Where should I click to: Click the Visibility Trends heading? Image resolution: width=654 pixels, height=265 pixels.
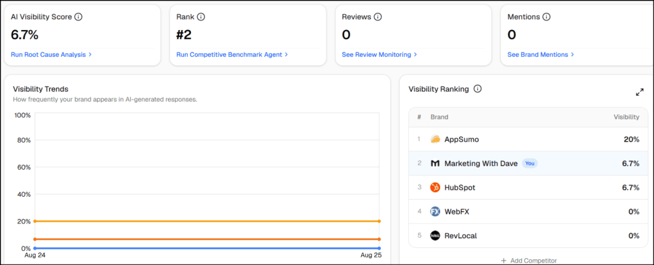(x=40, y=89)
